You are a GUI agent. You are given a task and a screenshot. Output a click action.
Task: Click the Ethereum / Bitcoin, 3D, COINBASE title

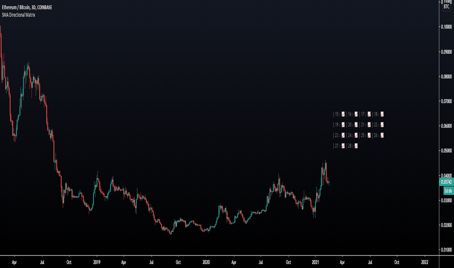pos(27,7)
